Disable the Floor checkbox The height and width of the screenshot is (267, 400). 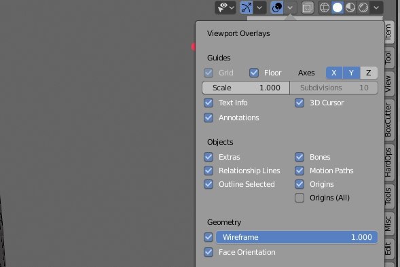click(254, 73)
